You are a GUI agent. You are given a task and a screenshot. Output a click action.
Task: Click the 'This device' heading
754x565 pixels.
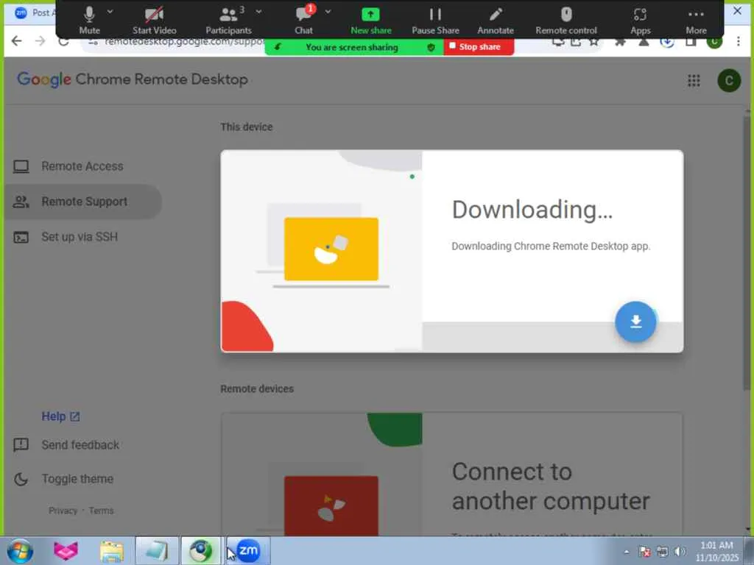pos(247,127)
